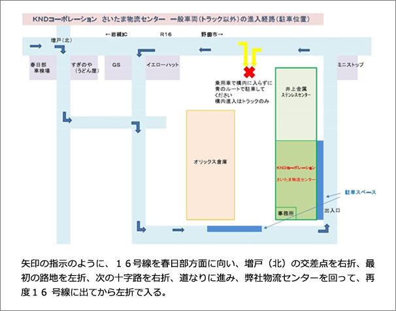Select the 'GS' gas station box
396x311 pixels.
[118, 68]
